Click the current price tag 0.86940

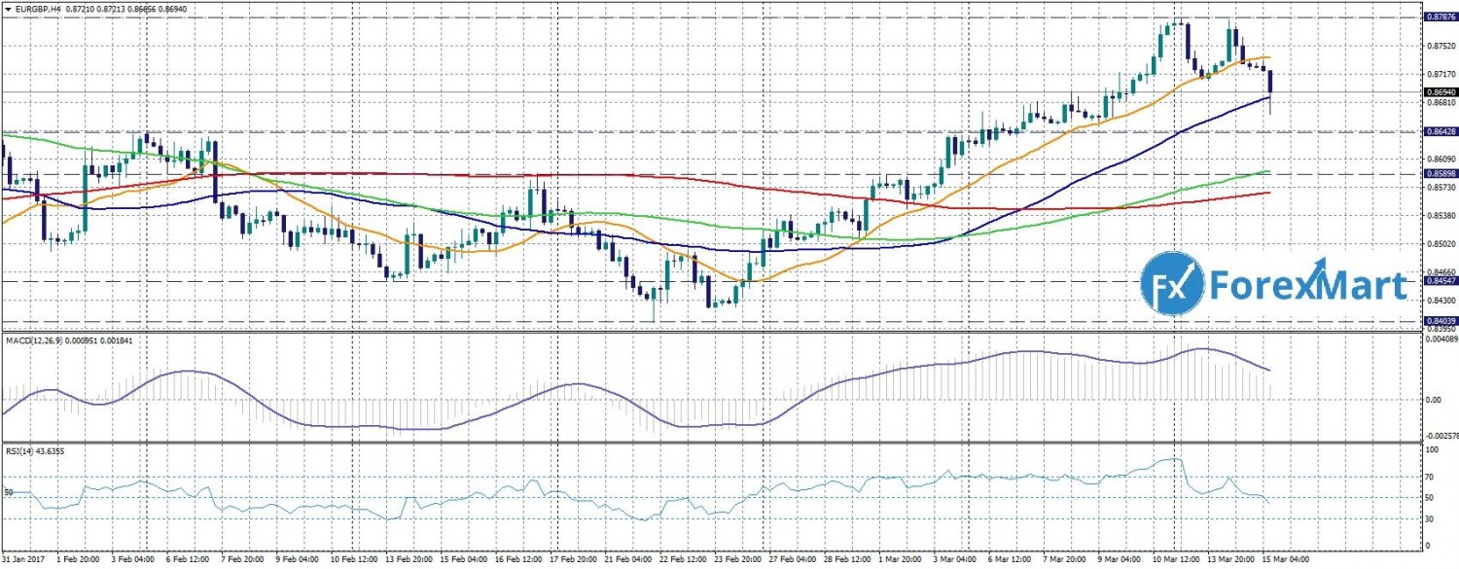1440,91
